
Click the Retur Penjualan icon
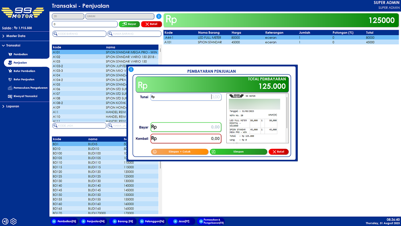(x=10, y=79)
